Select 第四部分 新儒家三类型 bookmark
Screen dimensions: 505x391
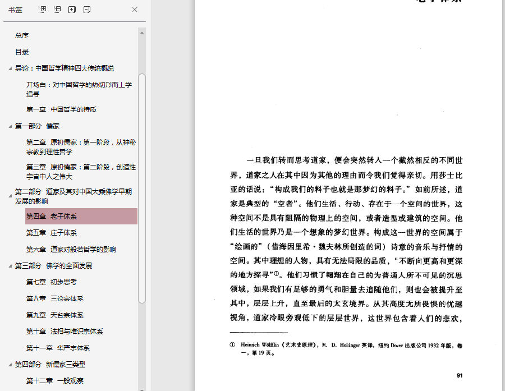50,364
